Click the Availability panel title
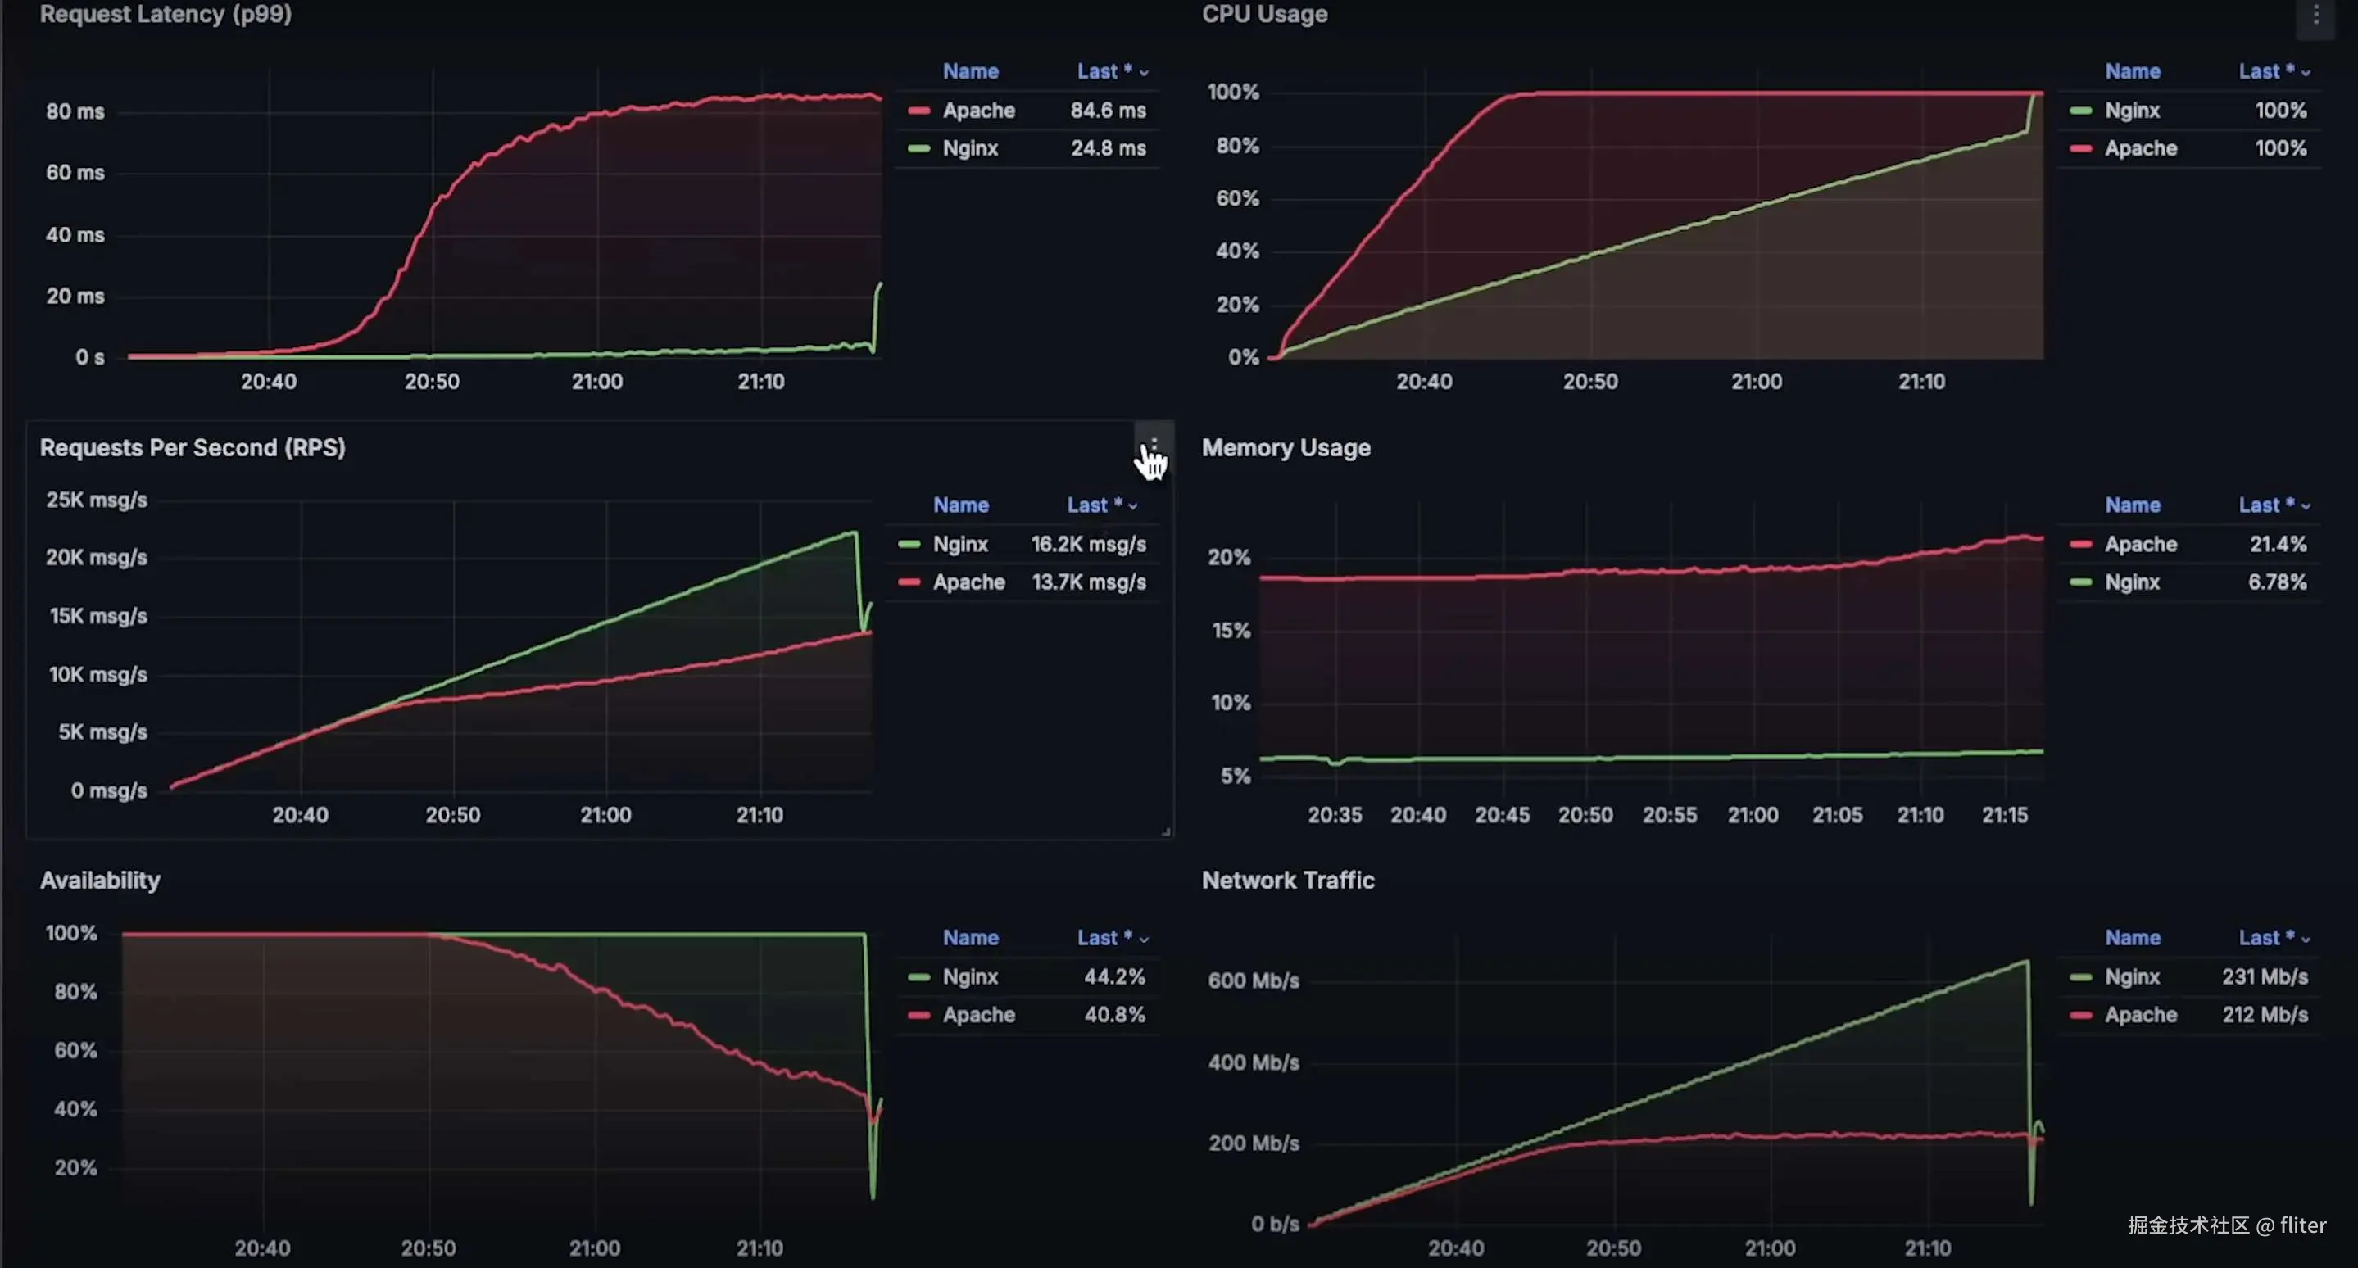This screenshot has height=1268, width=2358. [100, 880]
